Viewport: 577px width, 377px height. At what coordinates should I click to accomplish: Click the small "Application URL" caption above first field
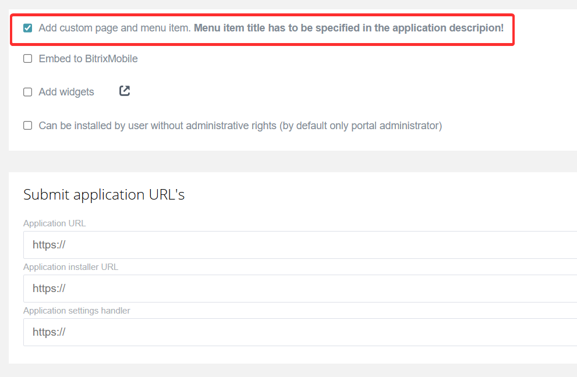coord(55,223)
